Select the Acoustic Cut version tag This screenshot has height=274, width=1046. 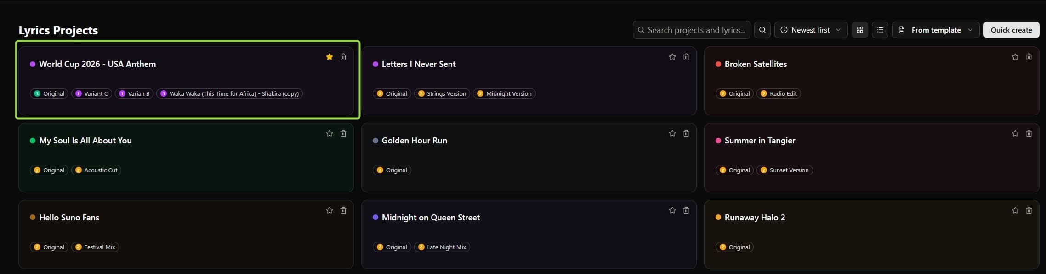[x=96, y=170]
